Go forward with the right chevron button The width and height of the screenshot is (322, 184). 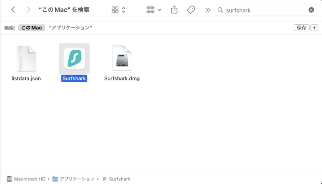pos(28,10)
